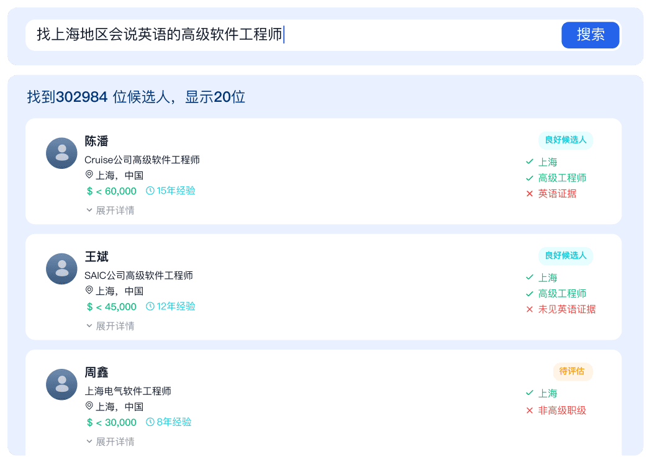Click the 待评估 badge on 周鑫's card

[x=573, y=371]
